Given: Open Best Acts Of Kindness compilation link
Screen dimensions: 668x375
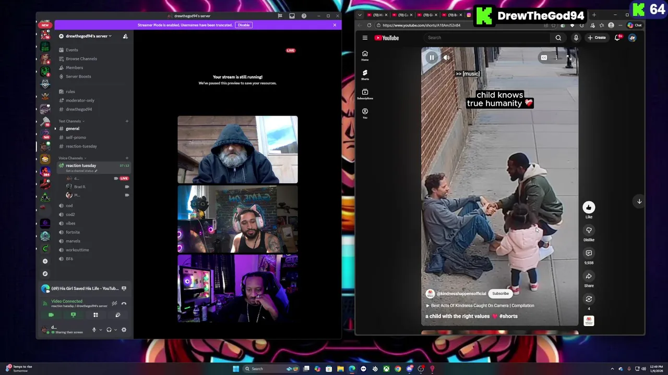Looking at the screenshot, I should tap(480, 306).
